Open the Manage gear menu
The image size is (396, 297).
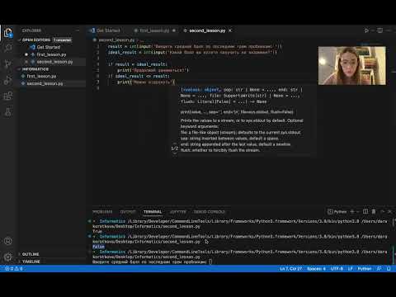(x=8, y=257)
